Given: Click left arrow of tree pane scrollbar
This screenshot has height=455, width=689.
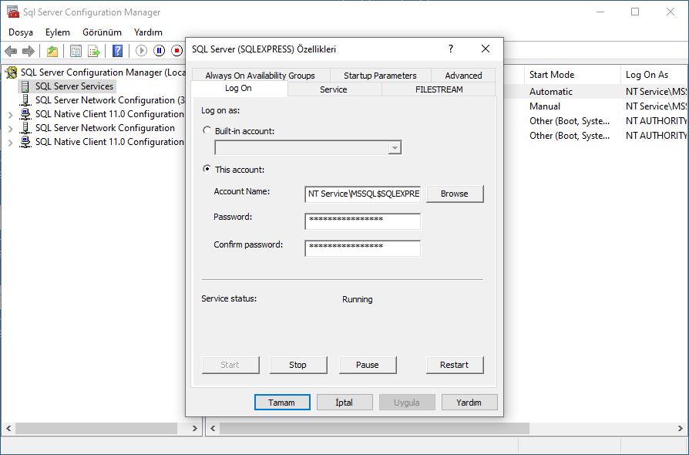Looking at the screenshot, I should pyautogui.click(x=8, y=428).
